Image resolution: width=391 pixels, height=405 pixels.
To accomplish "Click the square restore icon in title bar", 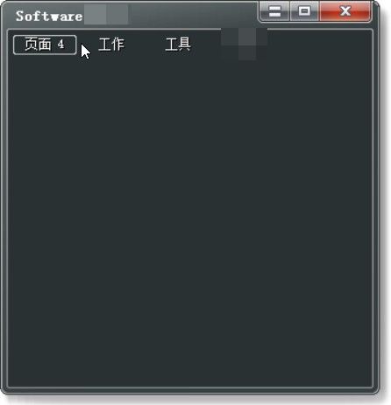I will (304, 11).
